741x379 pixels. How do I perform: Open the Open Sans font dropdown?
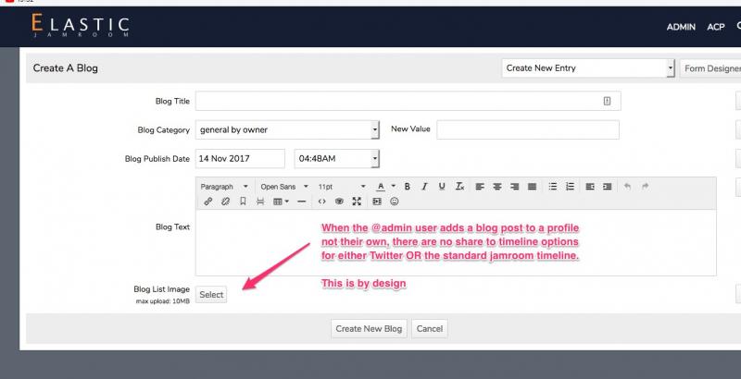coord(283,186)
